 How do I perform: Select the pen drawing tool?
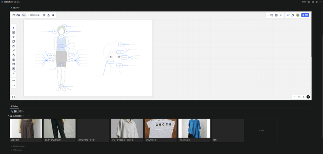tap(14, 50)
